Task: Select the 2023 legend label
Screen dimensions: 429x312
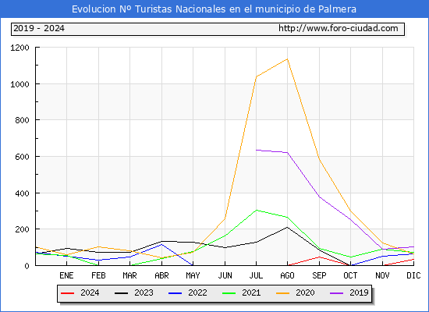Action: (x=144, y=292)
